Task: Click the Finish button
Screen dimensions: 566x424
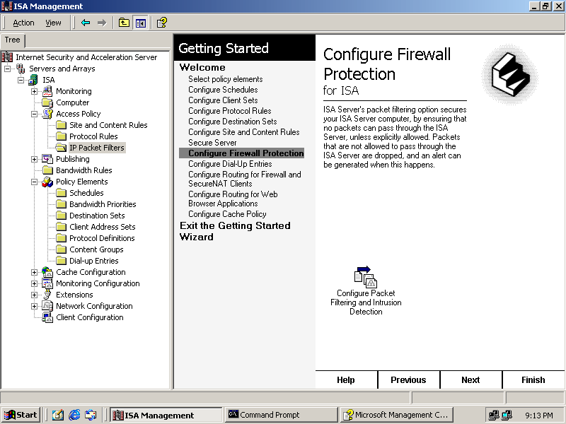Action: [533, 379]
